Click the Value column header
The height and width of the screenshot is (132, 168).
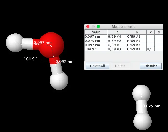pyautogui.click(x=96, y=32)
